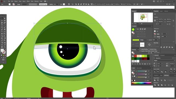Select the white arrow Direct Selection tool
Viewport: 176px width, 99px height.
(x=5, y=18)
